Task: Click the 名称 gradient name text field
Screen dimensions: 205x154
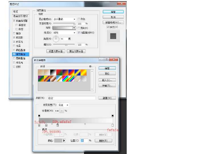Action: point(71,98)
